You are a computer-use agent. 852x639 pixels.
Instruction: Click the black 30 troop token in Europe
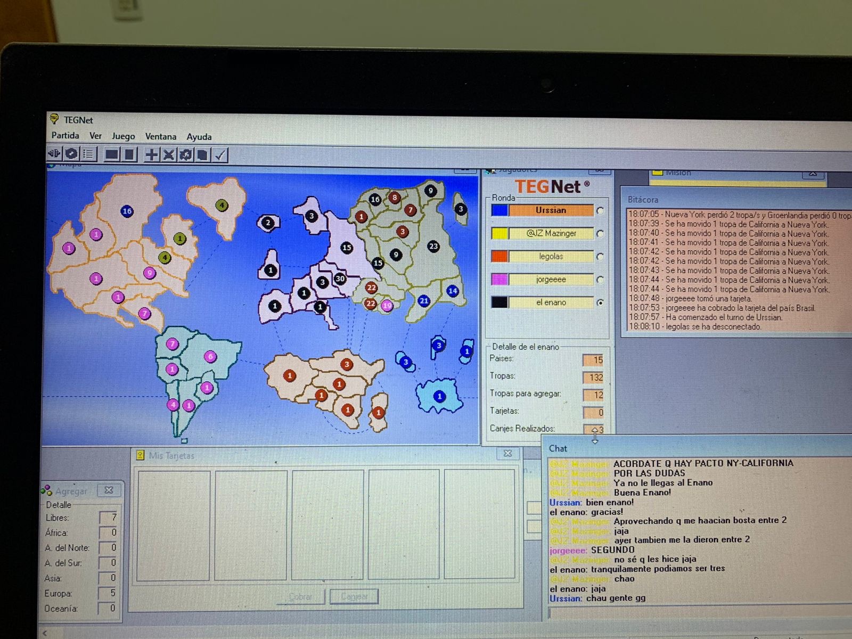pyautogui.click(x=340, y=278)
